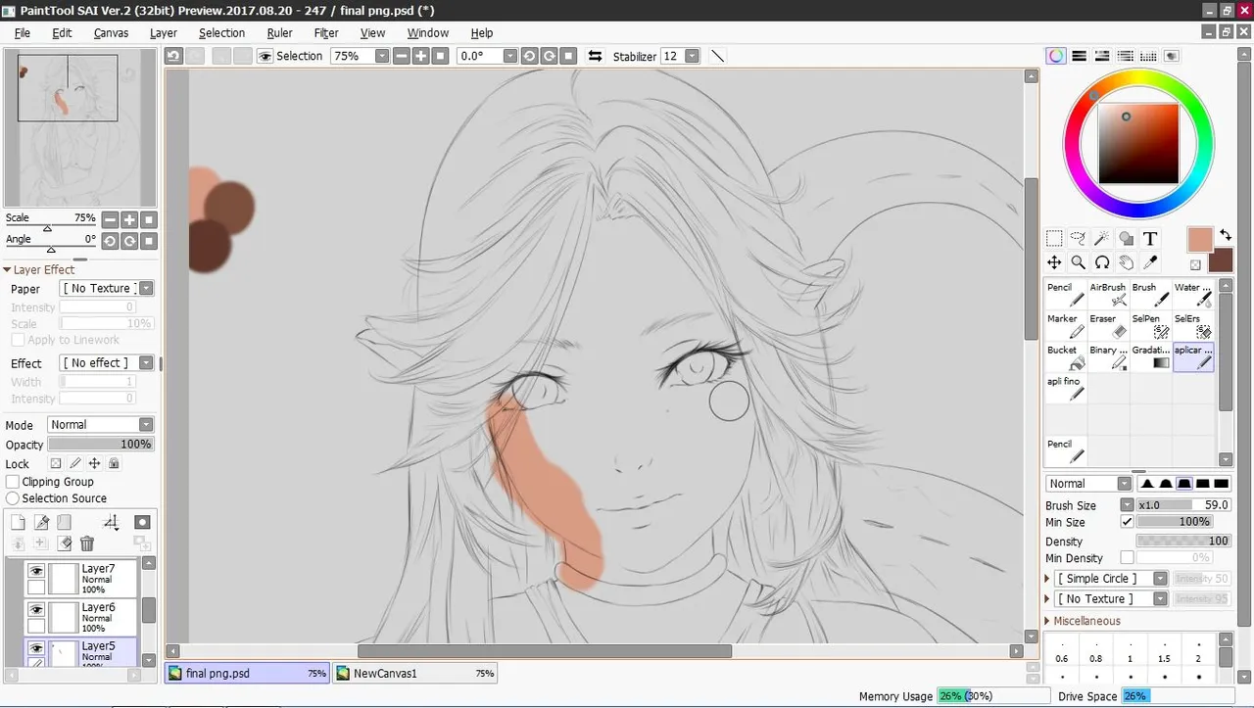
Task: Pick the background brown color swatch
Action: (1221, 260)
